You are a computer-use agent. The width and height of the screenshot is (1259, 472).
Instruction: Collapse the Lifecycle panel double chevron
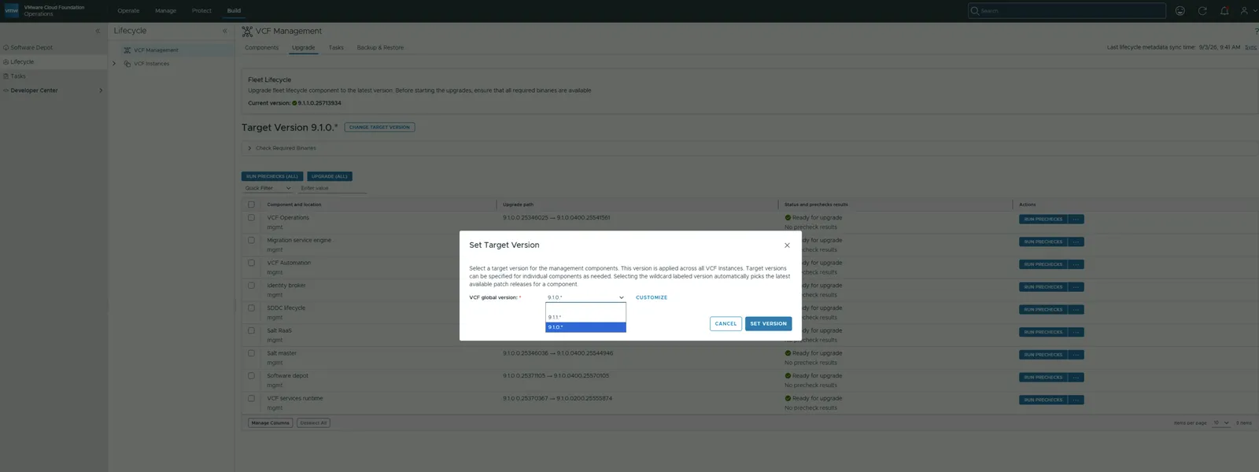[x=224, y=31]
